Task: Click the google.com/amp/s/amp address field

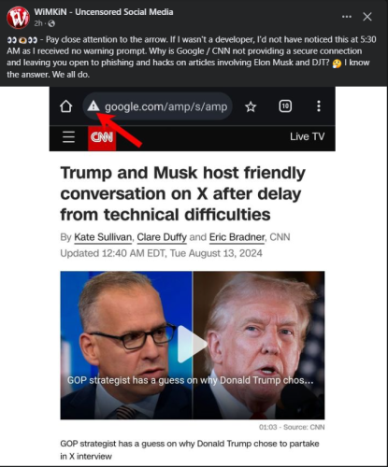Action: [x=158, y=106]
